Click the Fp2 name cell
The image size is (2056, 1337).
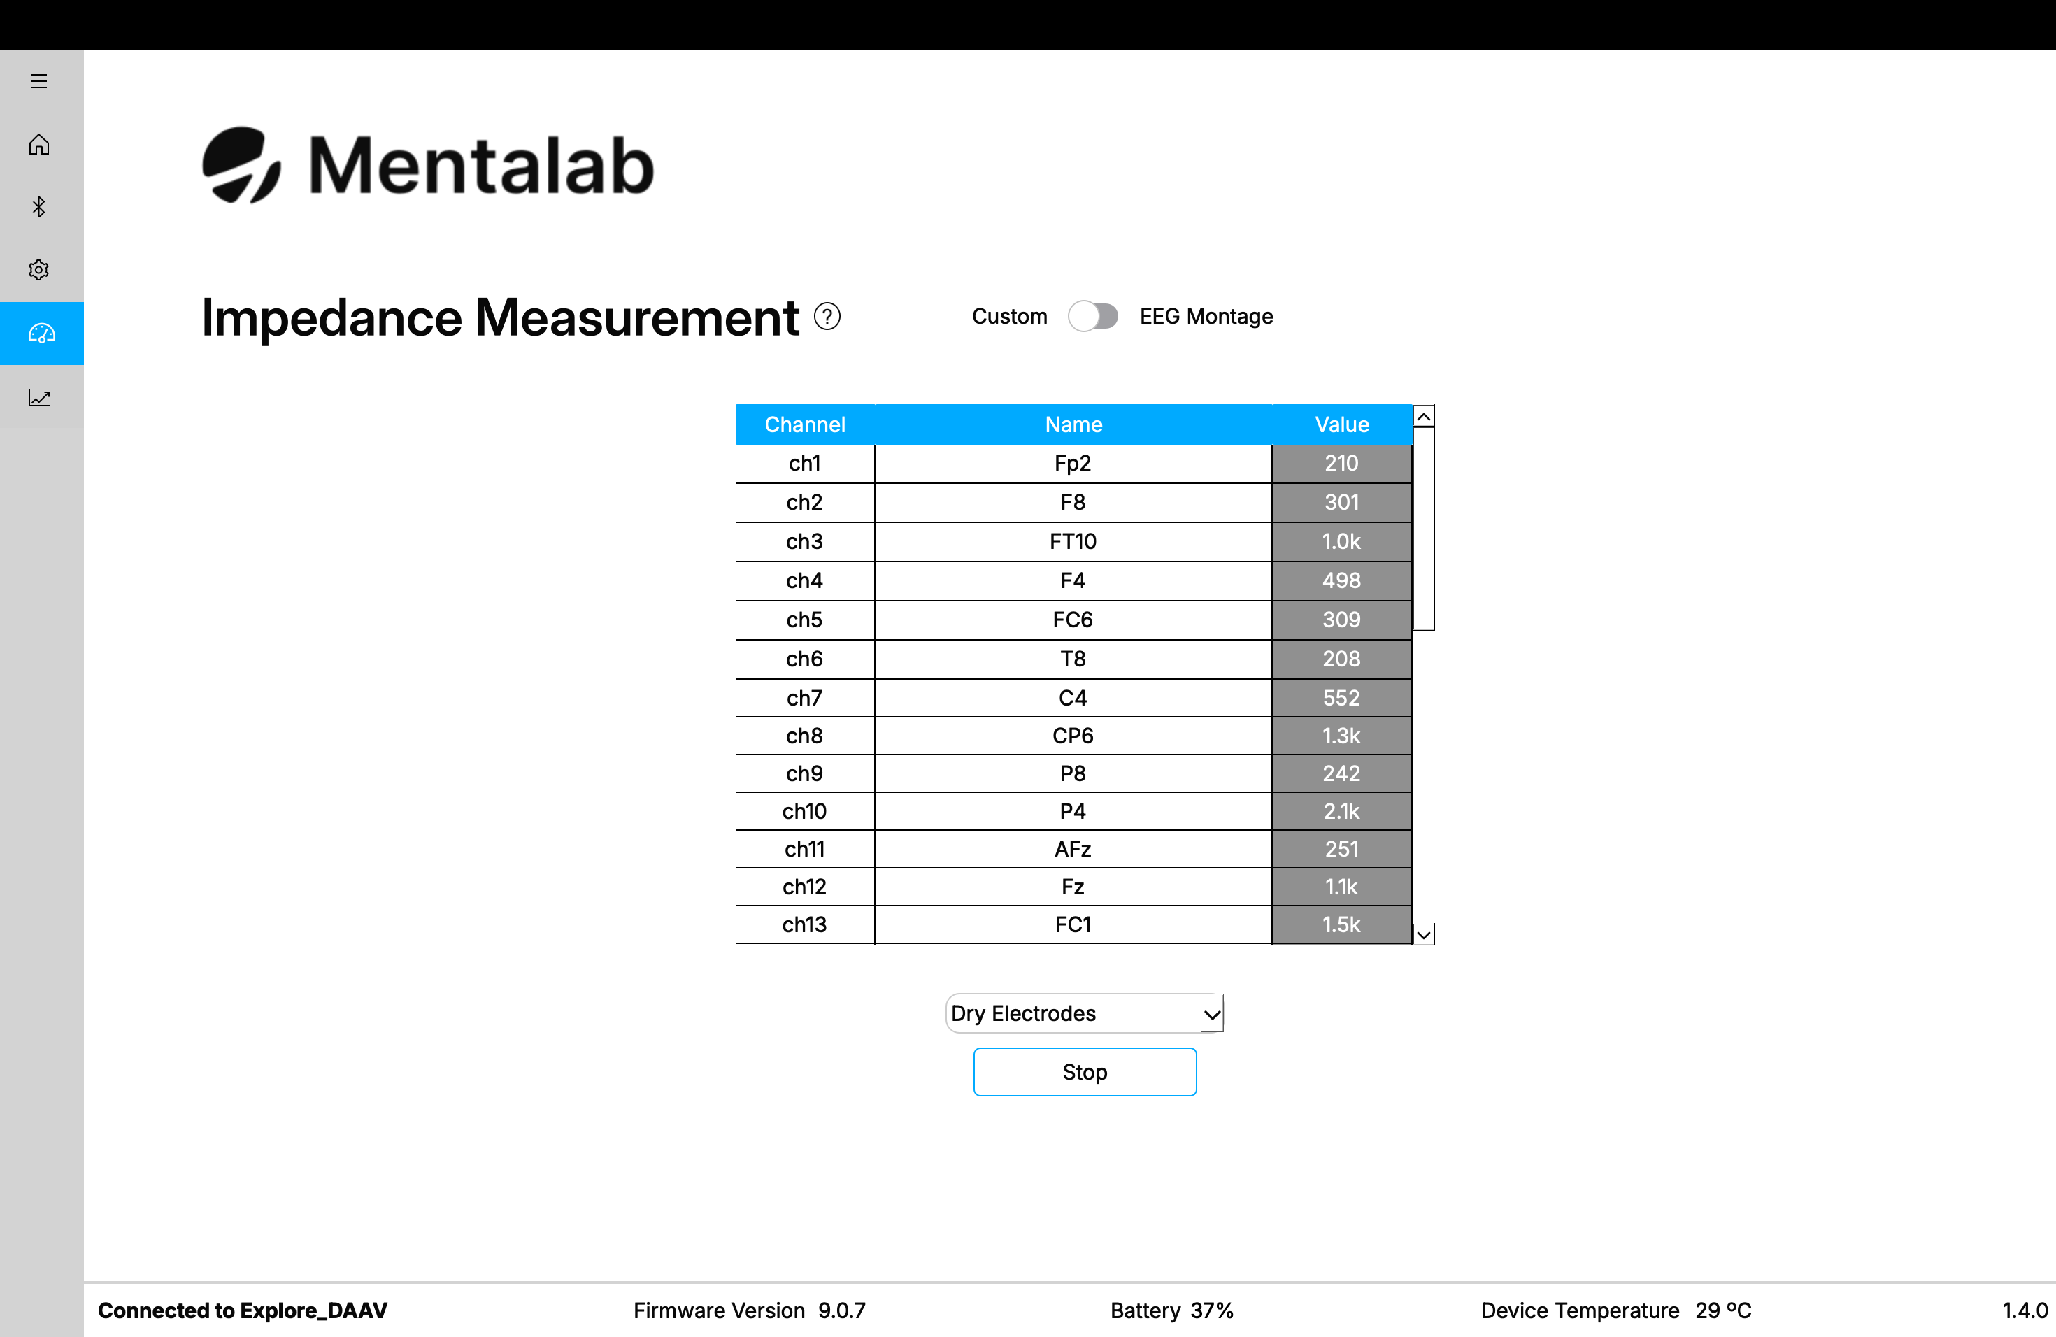coord(1072,463)
